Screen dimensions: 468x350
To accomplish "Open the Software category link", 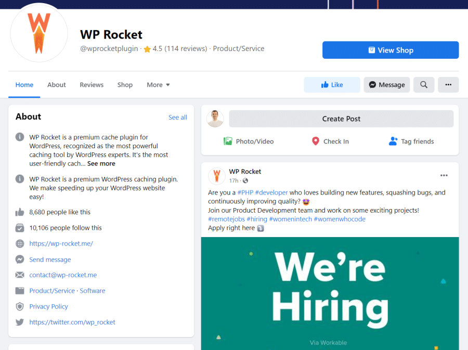I will point(93,291).
